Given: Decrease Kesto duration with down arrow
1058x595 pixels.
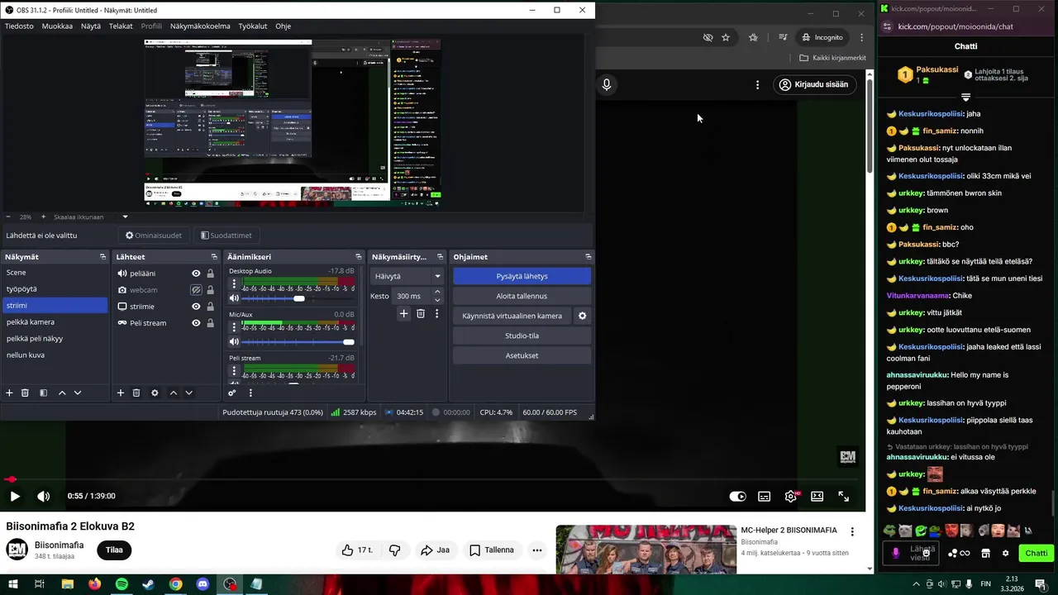Looking at the screenshot, I should pyautogui.click(x=437, y=300).
